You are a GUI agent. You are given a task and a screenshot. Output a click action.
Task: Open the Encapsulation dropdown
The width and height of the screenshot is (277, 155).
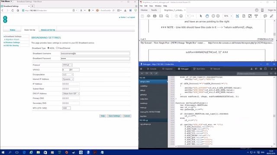tap(68, 74)
